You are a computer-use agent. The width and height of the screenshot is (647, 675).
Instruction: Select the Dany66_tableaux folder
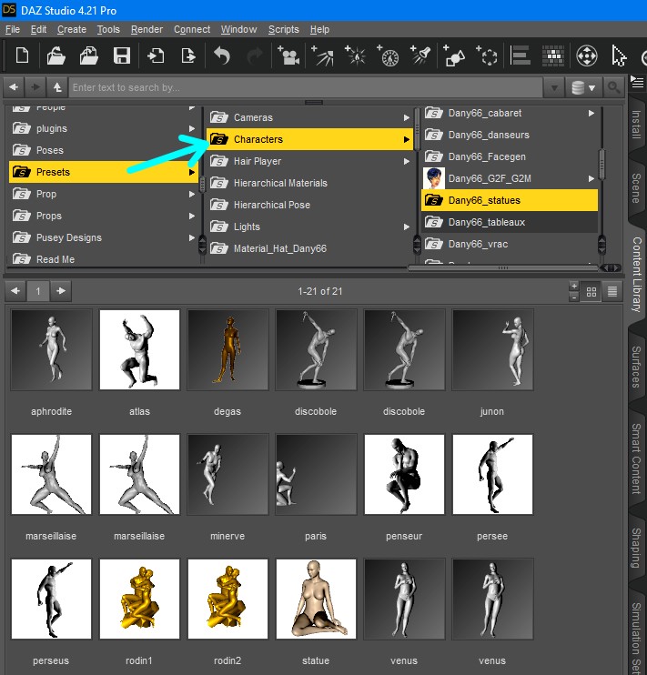pos(510,222)
